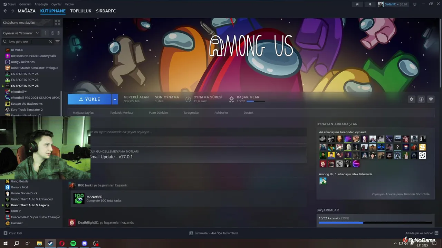Select the KÜTÜPHANE tab
Viewport: 442px width, 248px height.
(53, 11)
